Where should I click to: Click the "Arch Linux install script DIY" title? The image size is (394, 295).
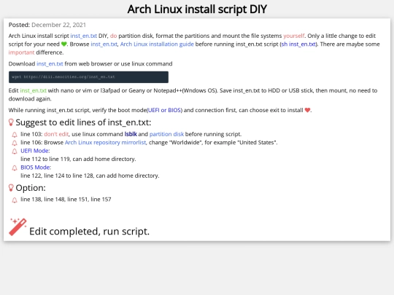click(197, 9)
